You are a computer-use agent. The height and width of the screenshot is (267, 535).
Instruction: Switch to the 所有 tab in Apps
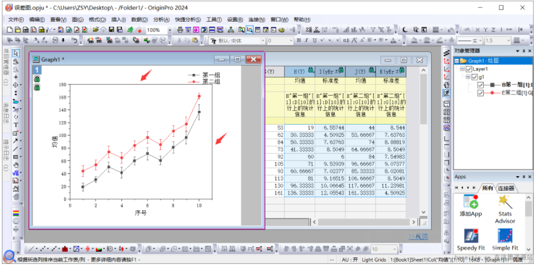[487, 188]
